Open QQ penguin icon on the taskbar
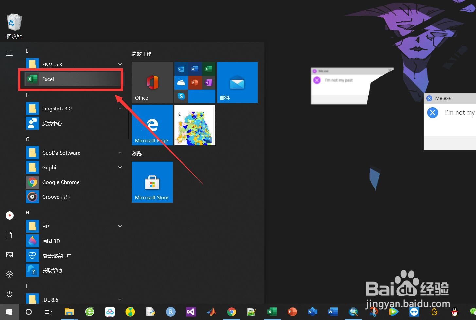The image size is (476, 320). (x=455, y=312)
